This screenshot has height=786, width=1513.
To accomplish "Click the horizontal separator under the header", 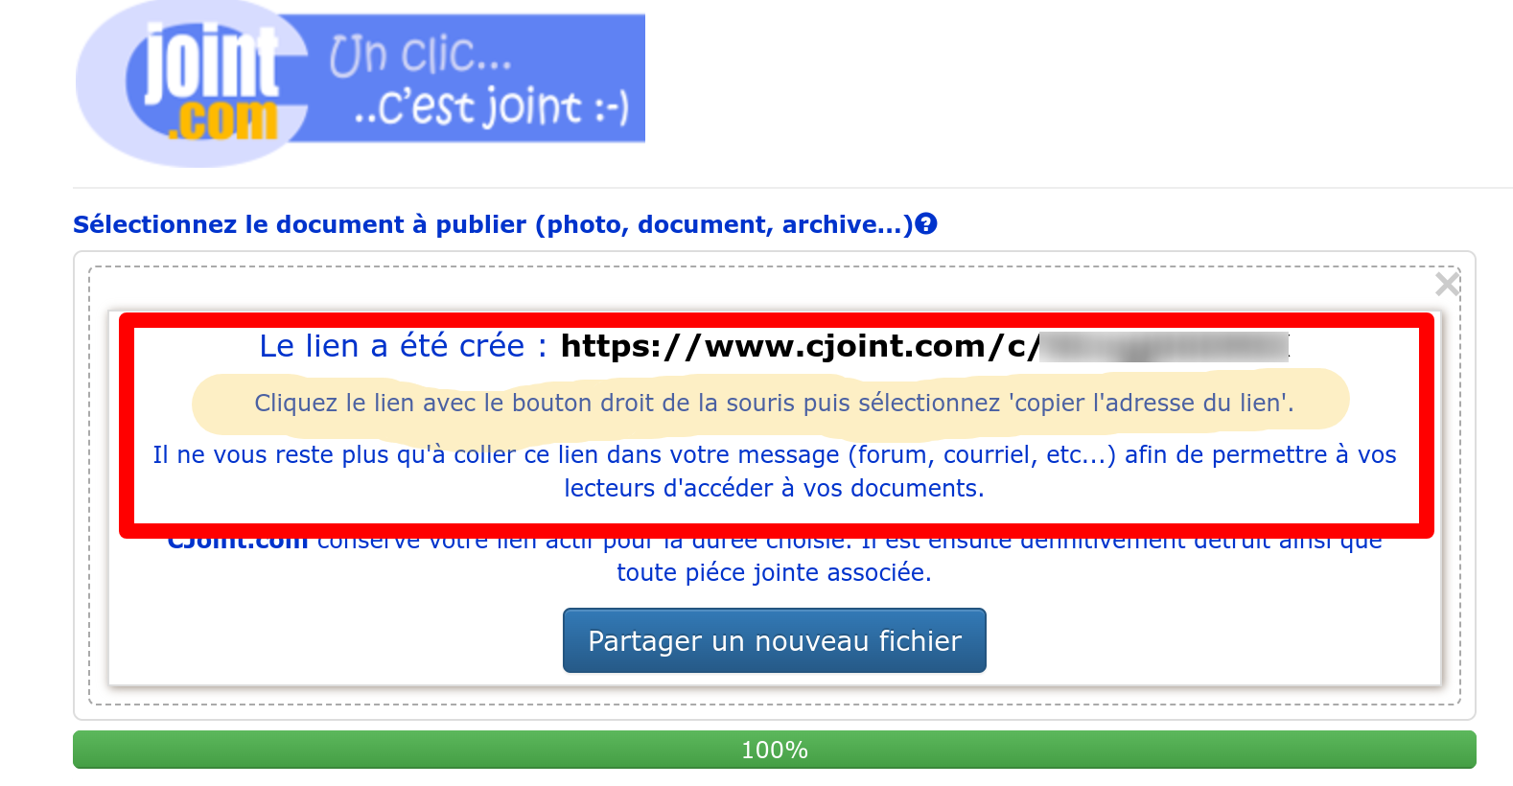I will click(x=793, y=188).
